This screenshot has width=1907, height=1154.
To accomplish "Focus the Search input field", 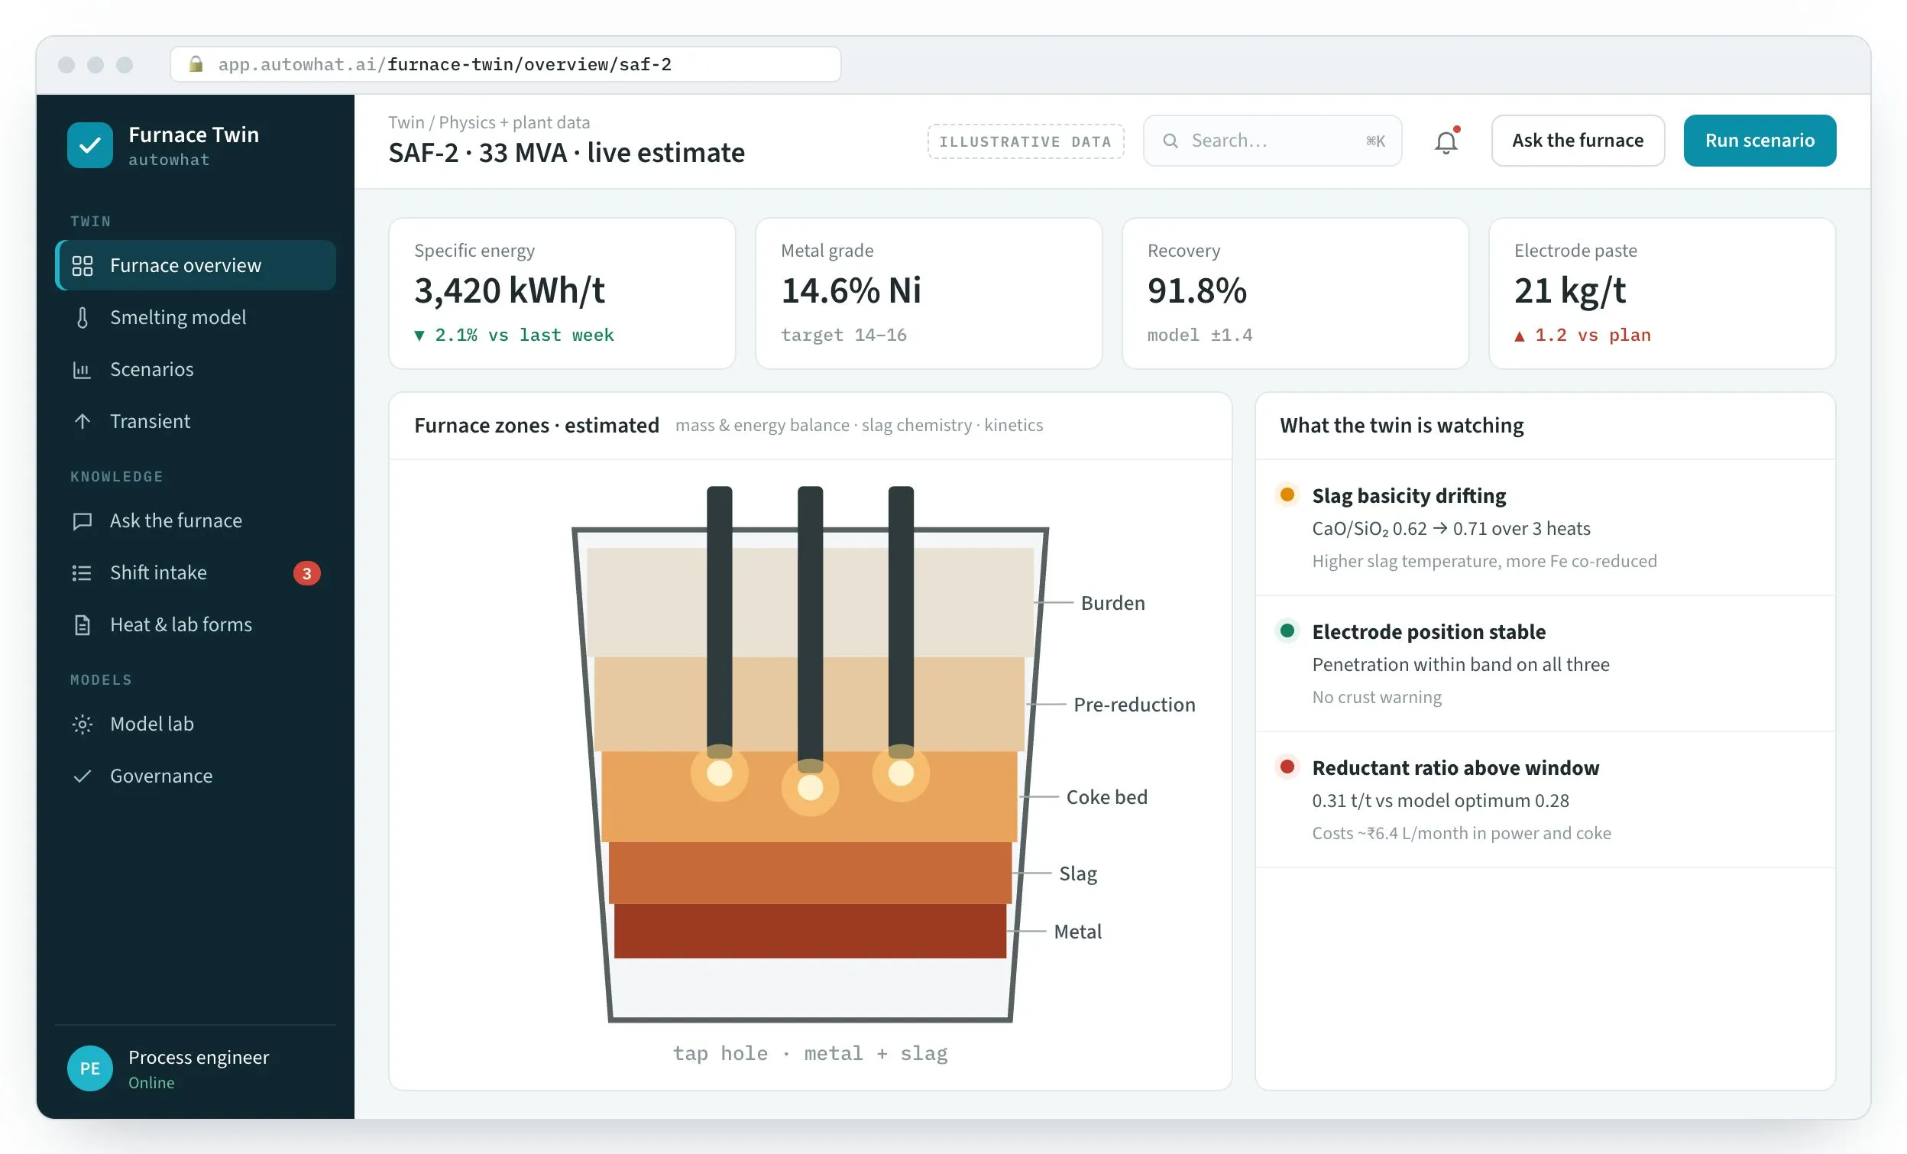I will (x=1272, y=141).
